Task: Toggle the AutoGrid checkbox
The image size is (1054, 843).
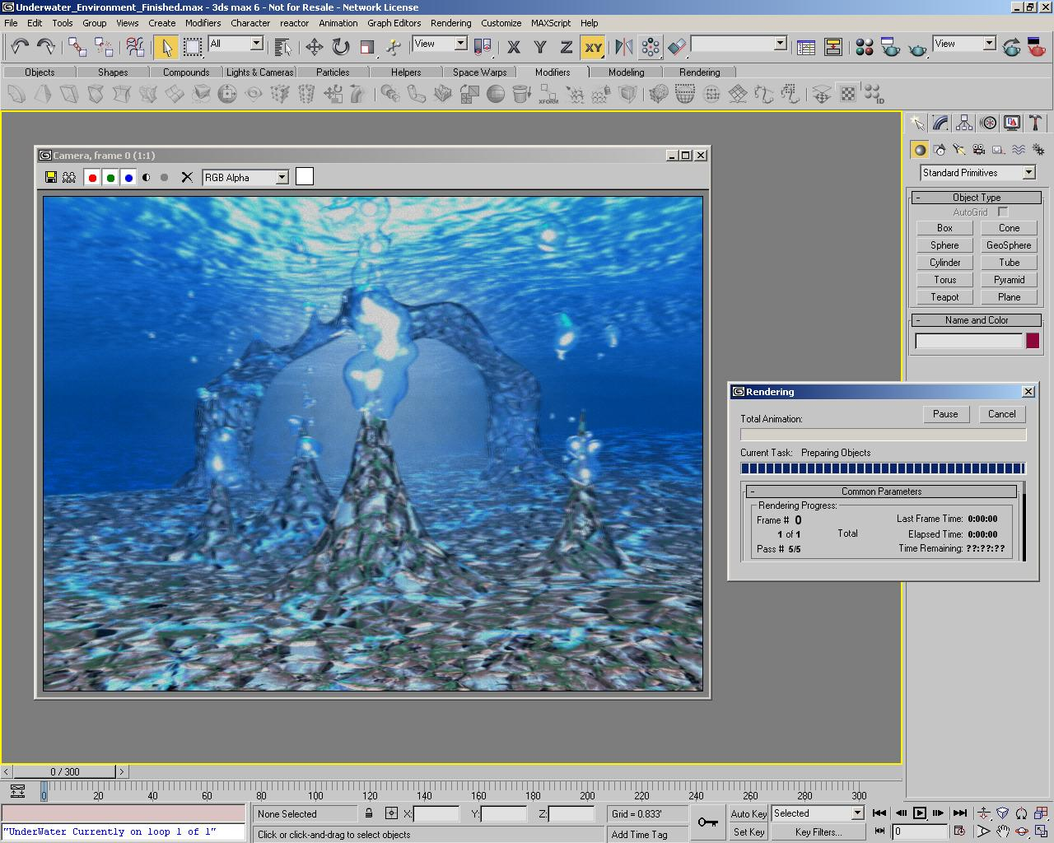Action: tap(1003, 212)
